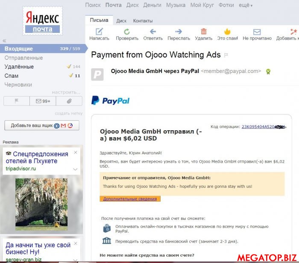Clean Удалённые folder with broom icon
This screenshot has width=299, height=263.
(69, 66)
